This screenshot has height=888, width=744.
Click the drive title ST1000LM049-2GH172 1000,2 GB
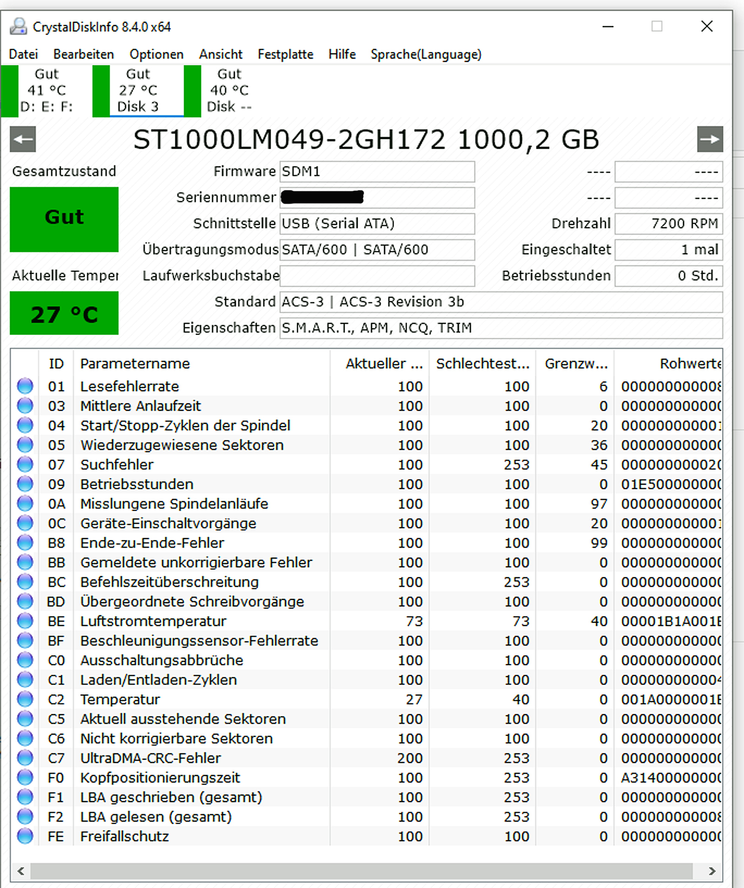(366, 139)
